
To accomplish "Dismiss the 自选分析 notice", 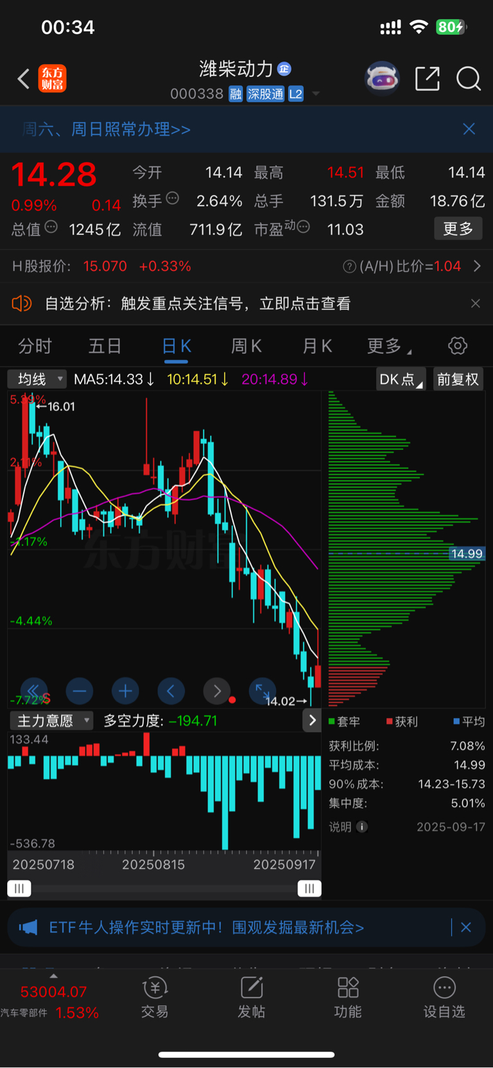I will point(476,303).
